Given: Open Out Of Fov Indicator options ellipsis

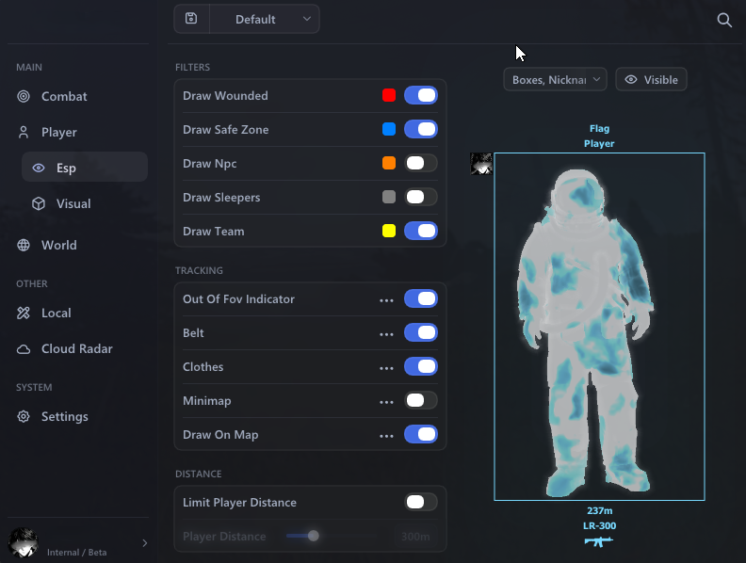Looking at the screenshot, I should pos(386,300).
